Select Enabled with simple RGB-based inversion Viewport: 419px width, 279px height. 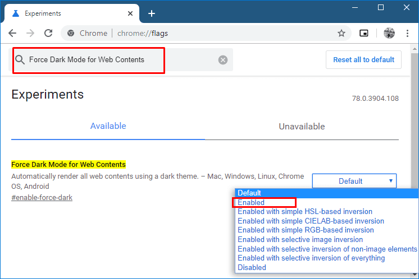click(326, 230)
